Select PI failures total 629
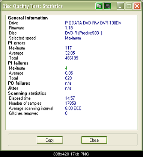 (x=68, y=78)
